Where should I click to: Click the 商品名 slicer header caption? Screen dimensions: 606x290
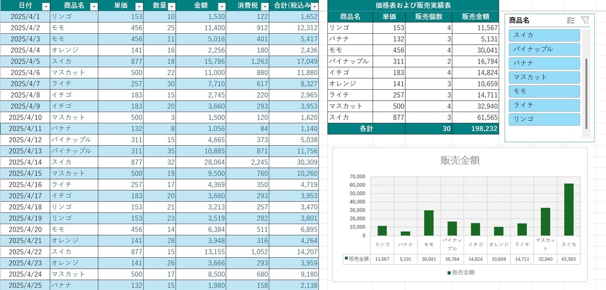pos(519,20)
